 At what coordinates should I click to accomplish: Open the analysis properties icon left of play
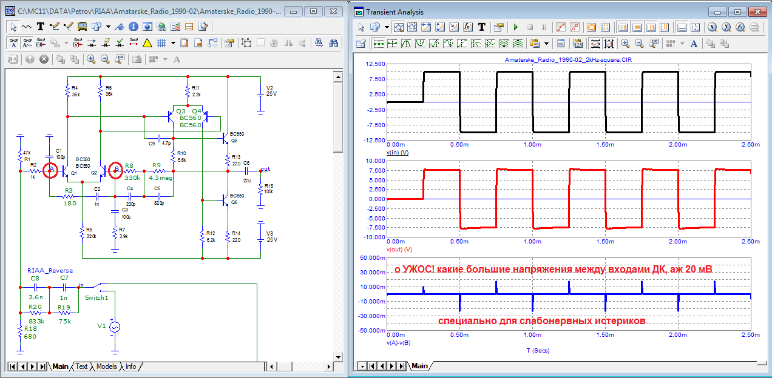click(499, 27)
